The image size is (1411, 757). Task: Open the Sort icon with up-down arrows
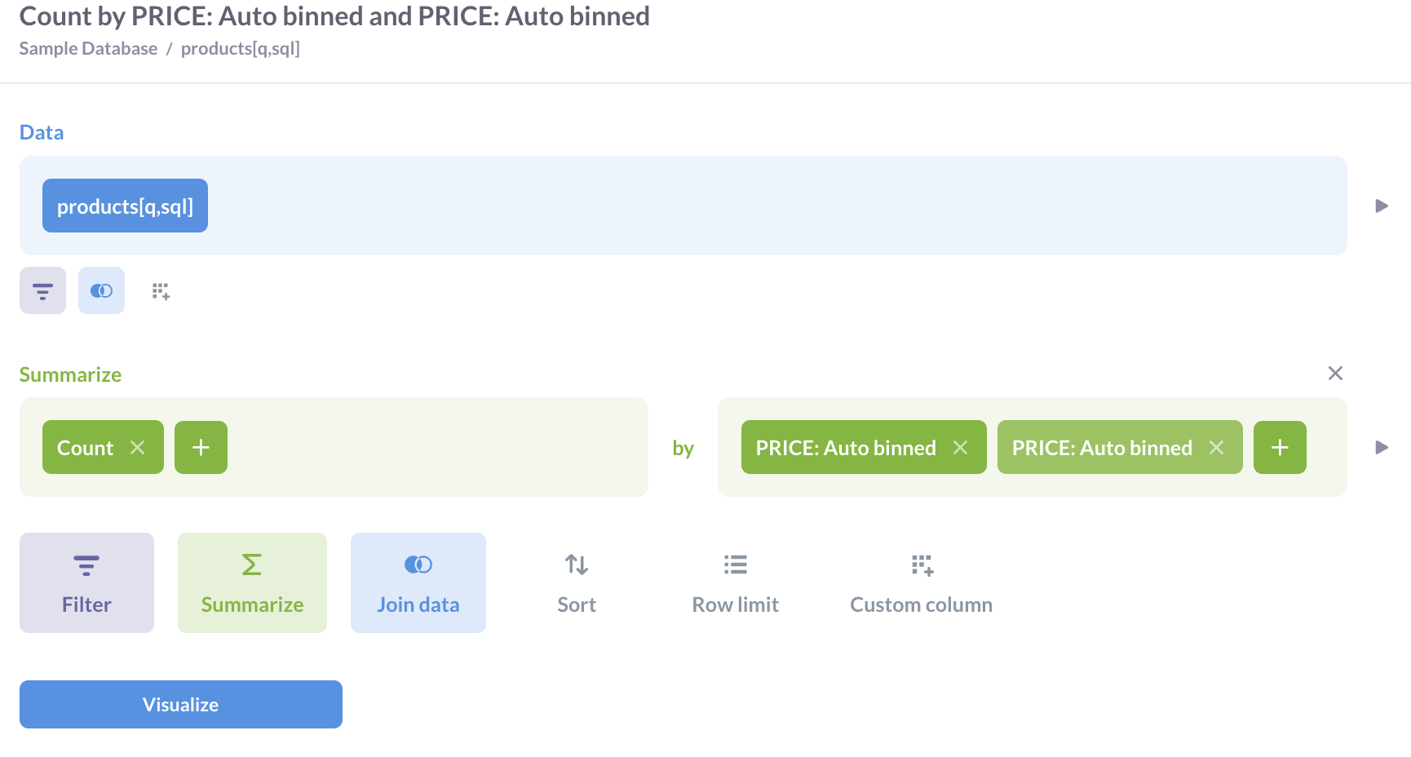576,581
